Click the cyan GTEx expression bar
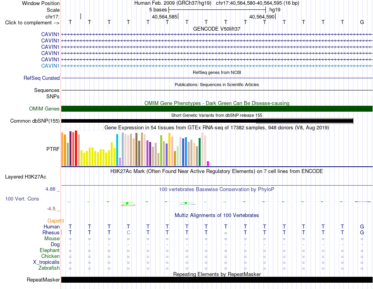The image size is (373, 289). tap(117, 150)
